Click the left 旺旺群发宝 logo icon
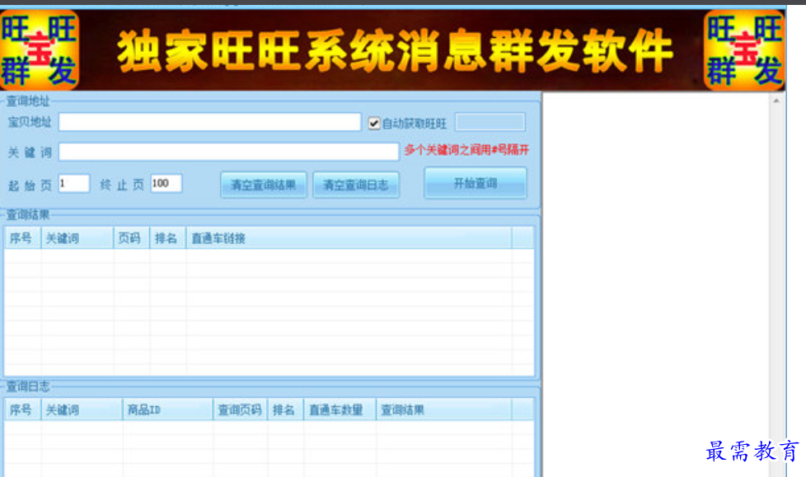This screenshot has width=806, height=477. point(39,50)
